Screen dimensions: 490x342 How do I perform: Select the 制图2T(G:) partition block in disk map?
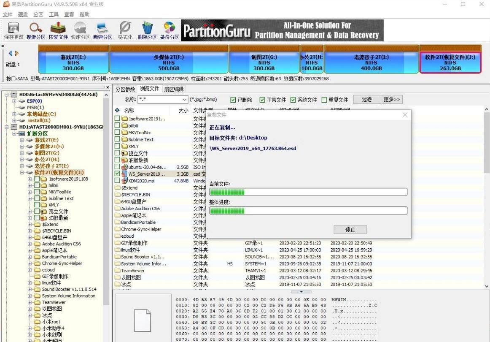tap(264, 59)
